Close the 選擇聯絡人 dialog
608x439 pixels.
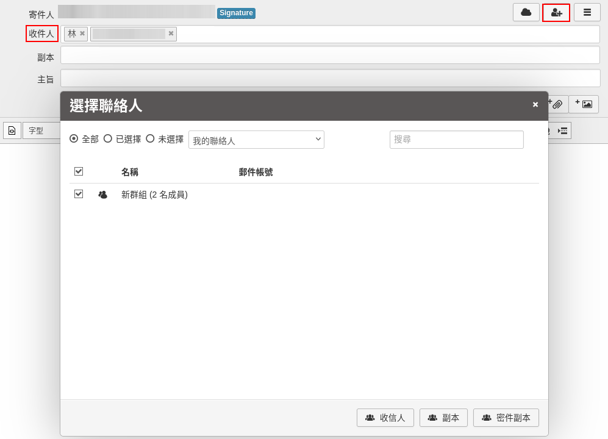pos(535,104)
